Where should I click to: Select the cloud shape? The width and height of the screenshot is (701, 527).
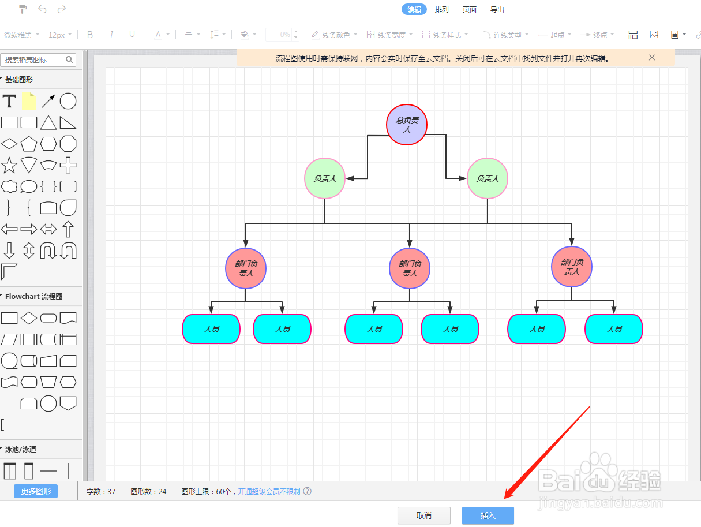(x=9, y=186)
